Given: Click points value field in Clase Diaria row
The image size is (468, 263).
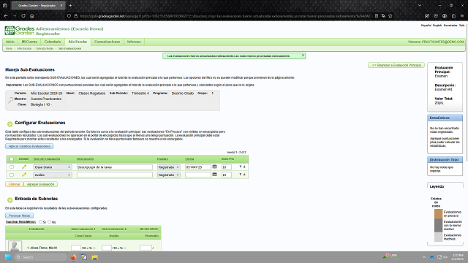Looking at the screenshot, I should tap(227, 167).
